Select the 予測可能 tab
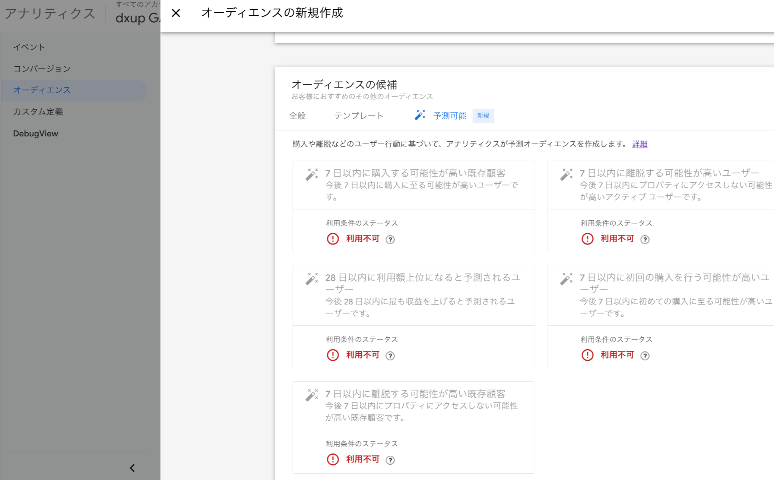The width and height of the screenshot is (774, 480). pyautogui.click(x=450, y=116)
